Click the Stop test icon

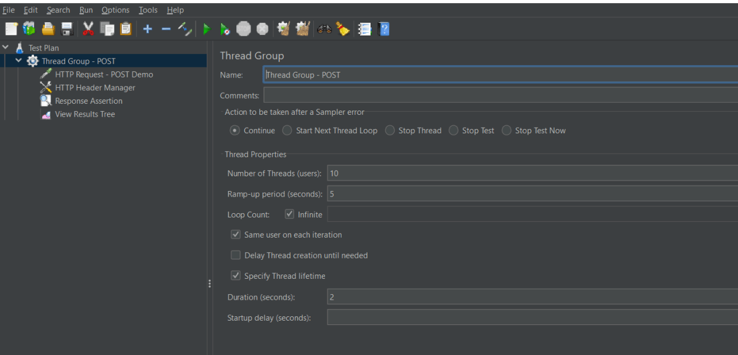(244, 29)
